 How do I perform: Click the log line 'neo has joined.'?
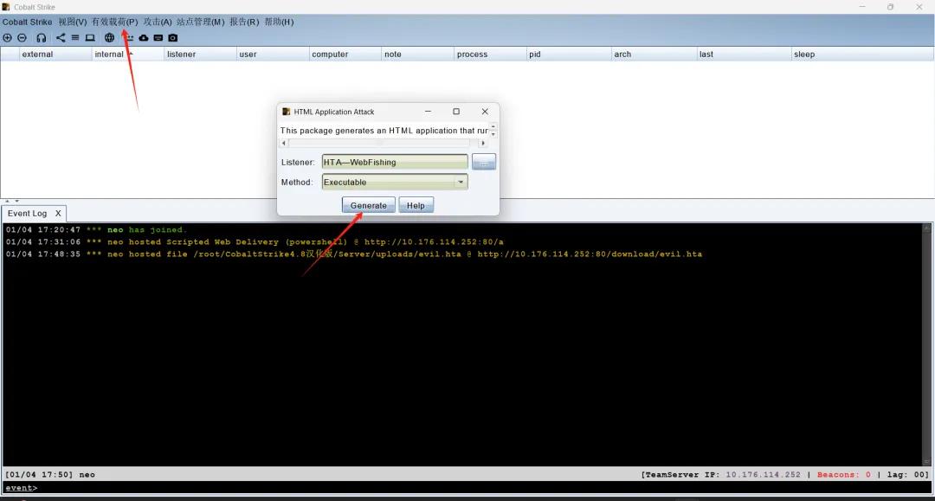97,230
